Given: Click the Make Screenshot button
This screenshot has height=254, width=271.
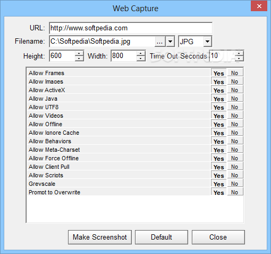Looking at the screenshot, I should [x=100, y=237].
